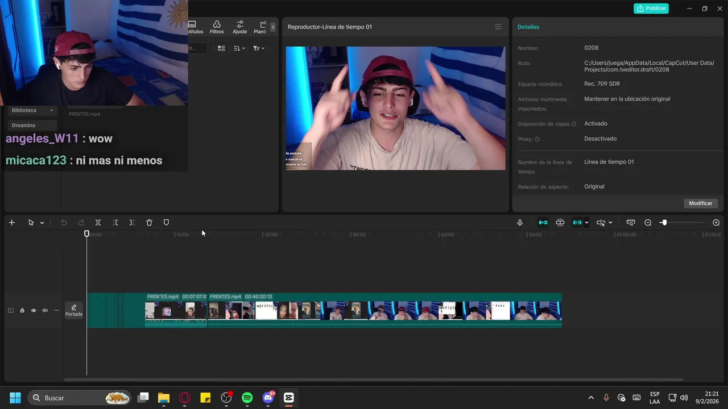The image size is (728, 409).
Task: Mute the video track audio
Action: (x=45, y=310)
